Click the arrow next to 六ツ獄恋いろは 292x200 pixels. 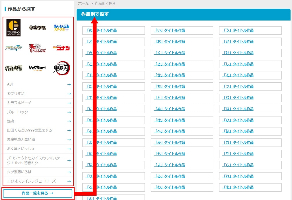pyautogui.click(x=69, y=172)
